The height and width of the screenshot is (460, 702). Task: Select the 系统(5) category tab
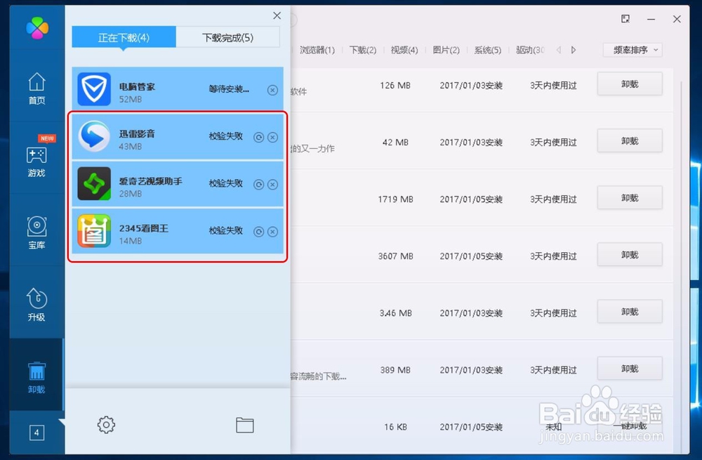pyautogui.click(x=488, y=50)
